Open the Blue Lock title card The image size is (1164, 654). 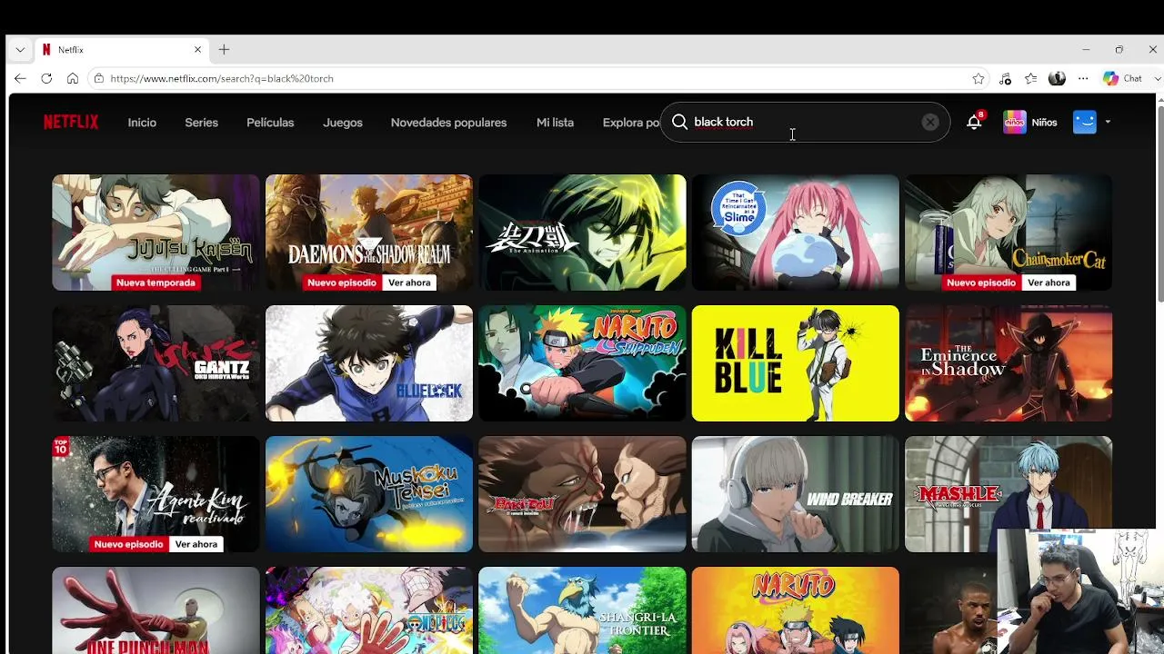(368, 363)
